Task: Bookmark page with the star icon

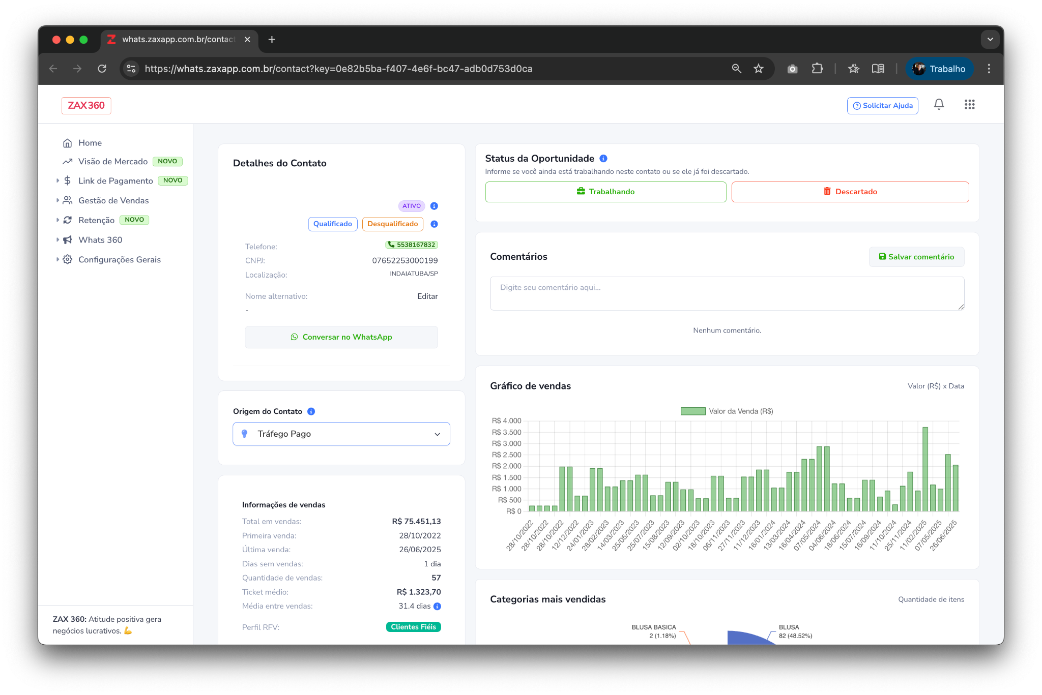Action: 759,69
